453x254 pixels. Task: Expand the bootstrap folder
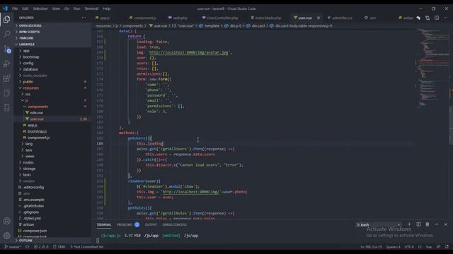31,57
